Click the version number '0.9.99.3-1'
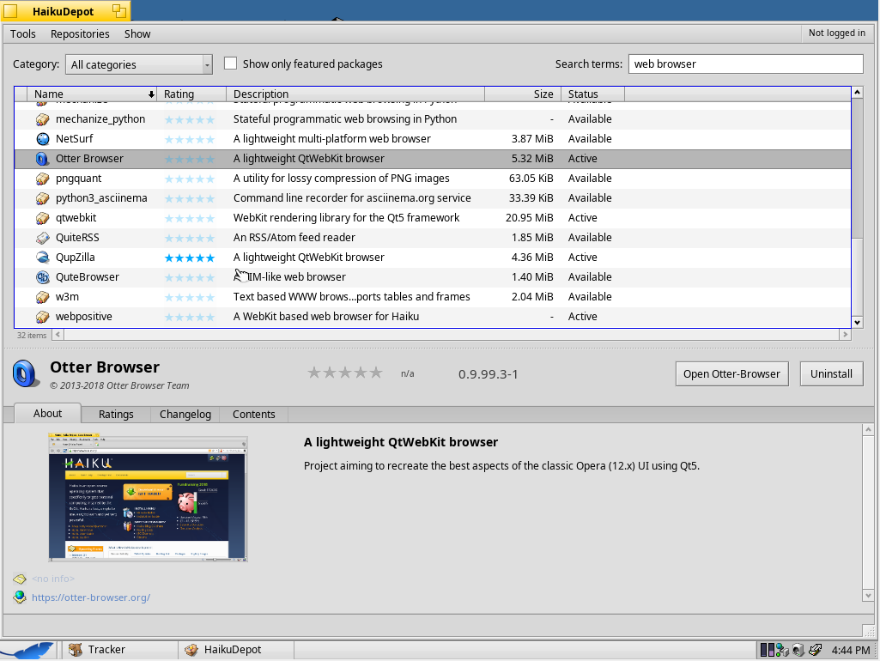The width and height of the screenshot is (880, 661). click(x=489, y=374)
